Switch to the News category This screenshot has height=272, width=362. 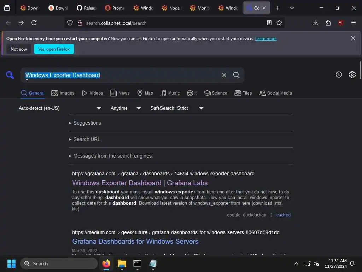pos(119,93)
